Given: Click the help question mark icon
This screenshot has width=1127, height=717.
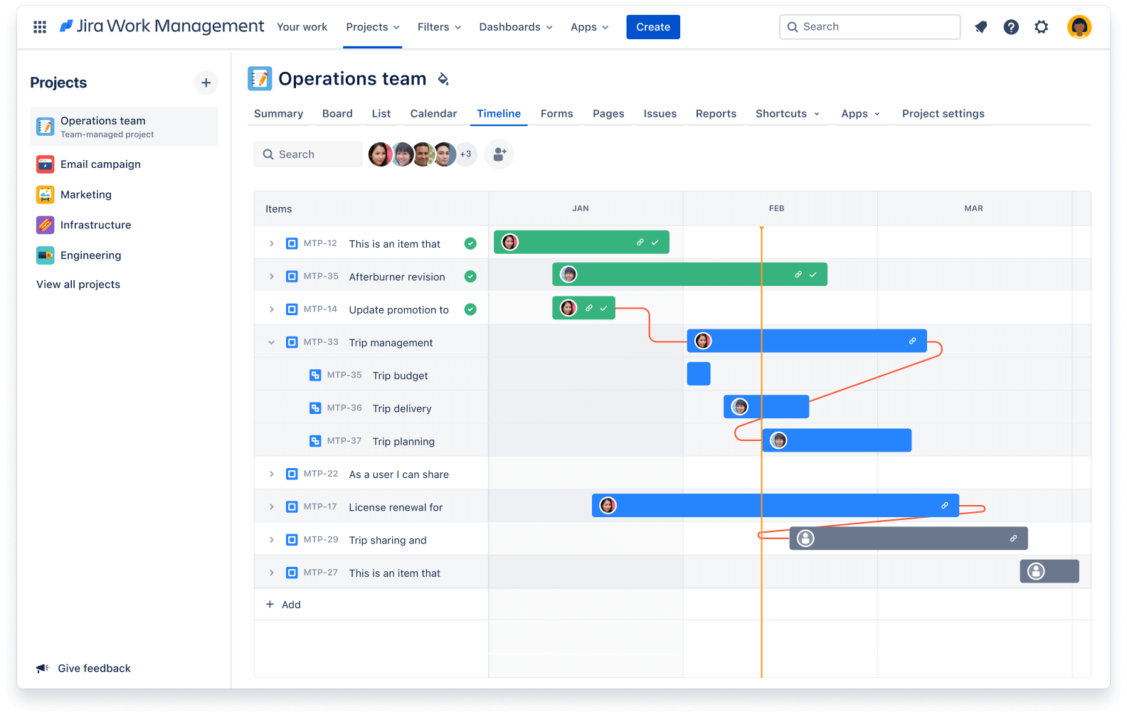Looking at the screenshot, I should (x=1011, y=27).
